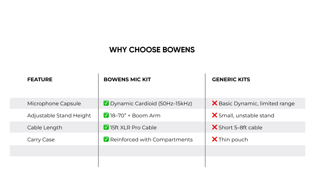Click red X beside Short 5–8ft cable
The height and width of the screenshot is (195, 315).
[x=215, y=127]
